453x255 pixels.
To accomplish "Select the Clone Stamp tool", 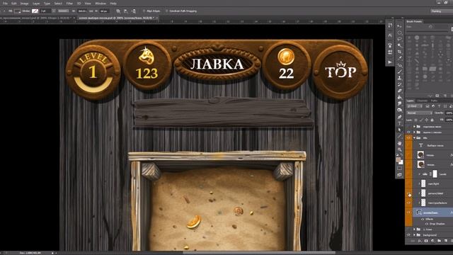I will click(x=400, y=78).
